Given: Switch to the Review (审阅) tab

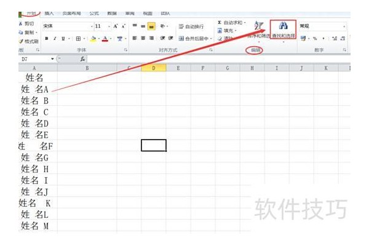Looking at the screenshot, I should point(130,14).
